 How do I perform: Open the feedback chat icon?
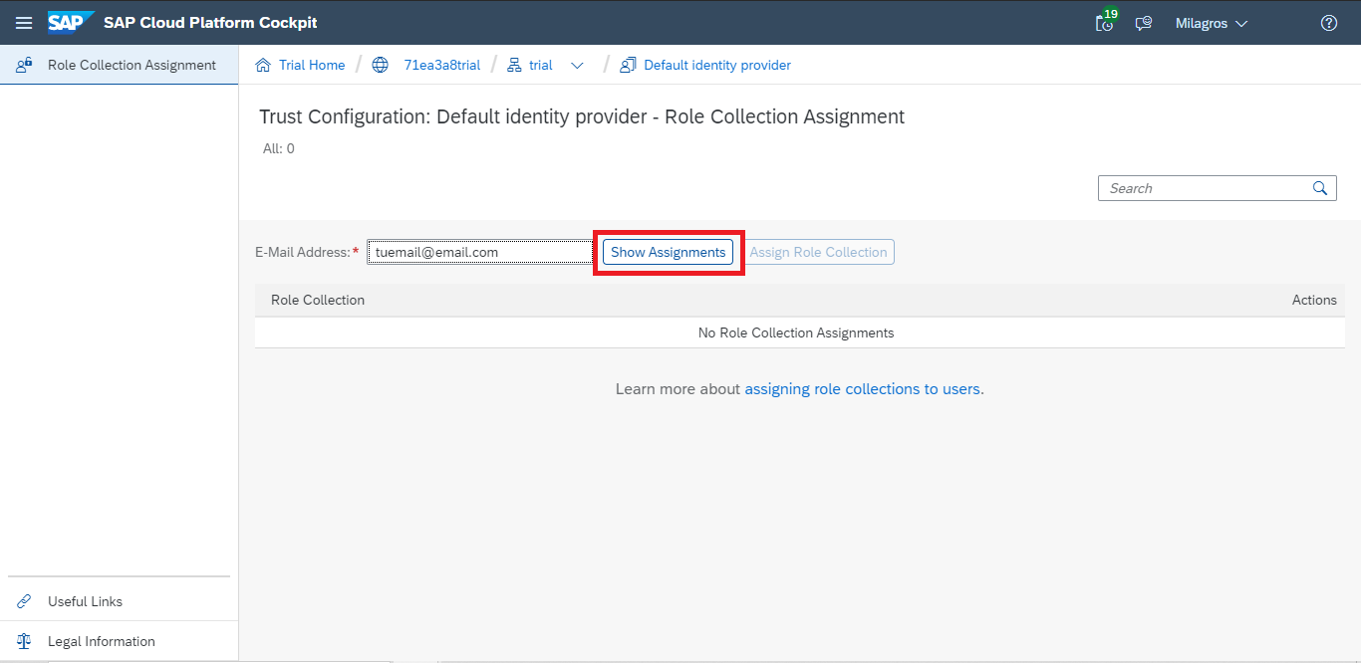tap(1144, 23)
